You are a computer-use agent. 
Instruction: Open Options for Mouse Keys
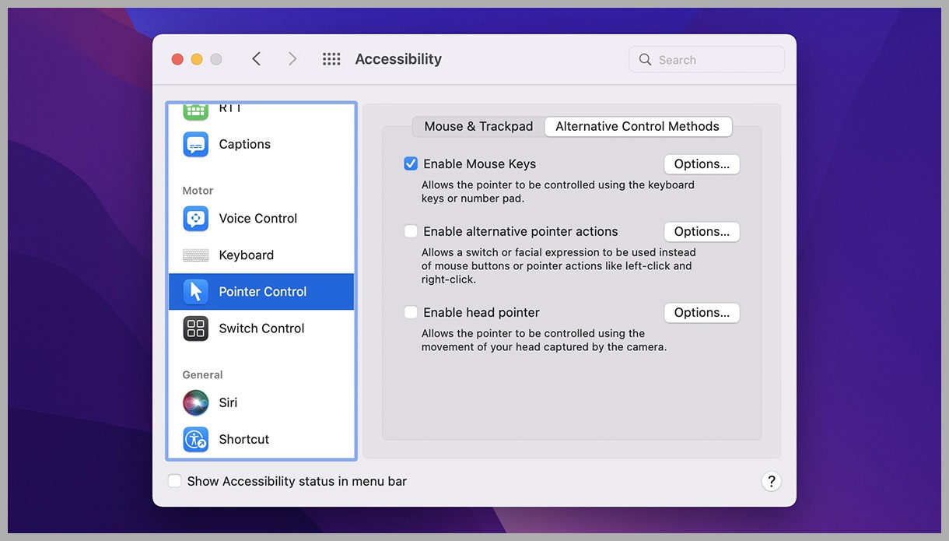(701, 164)
